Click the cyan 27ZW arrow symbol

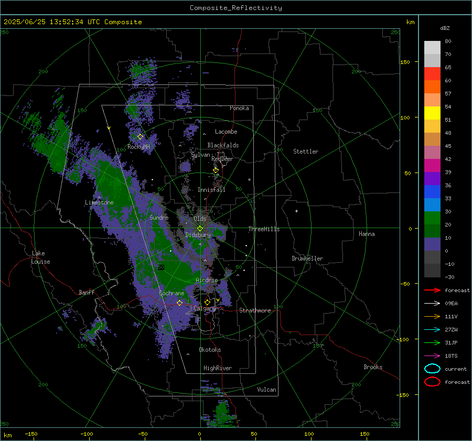click(432, 329)
